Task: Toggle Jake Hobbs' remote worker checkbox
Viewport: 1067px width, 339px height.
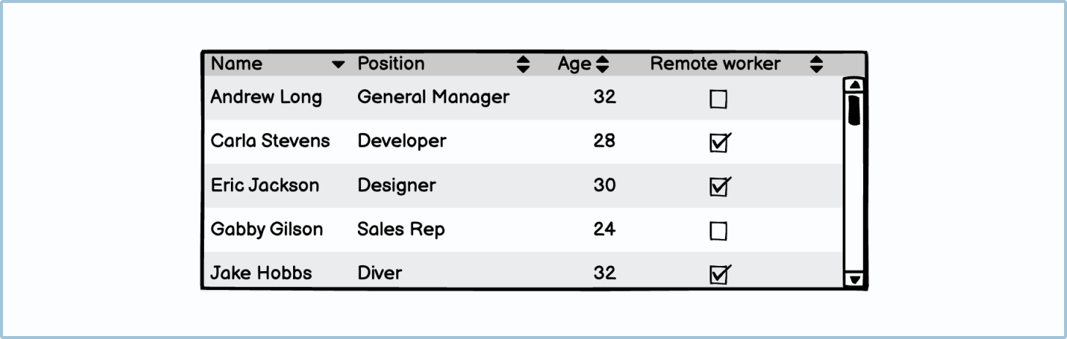Action: click(718, 275)
